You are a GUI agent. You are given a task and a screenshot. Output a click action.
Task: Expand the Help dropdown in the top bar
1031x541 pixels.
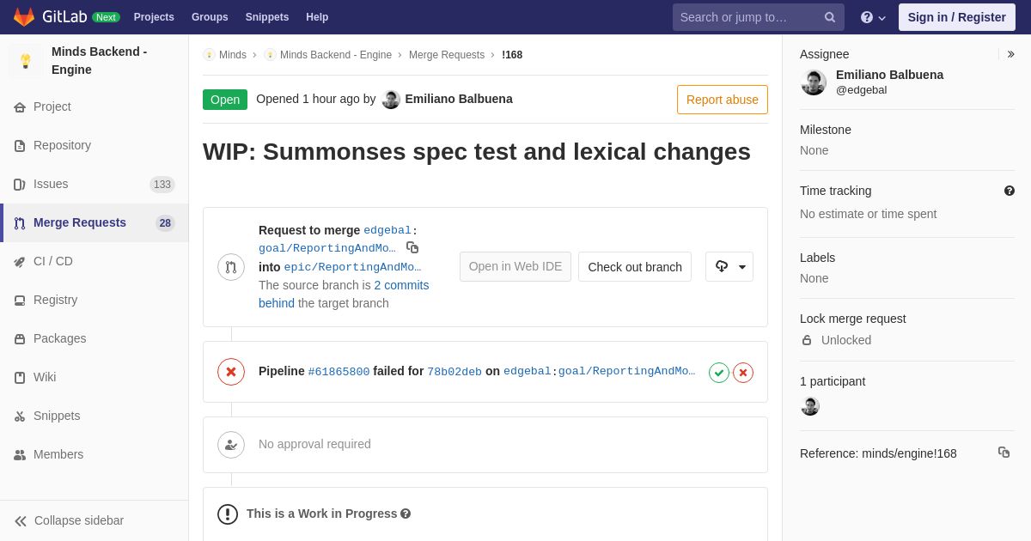(x=873, y=17)
